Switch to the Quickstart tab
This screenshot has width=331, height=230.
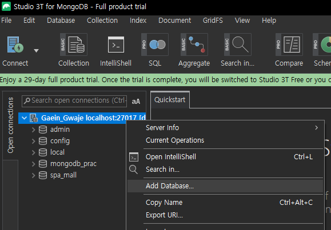coord(170,100)
